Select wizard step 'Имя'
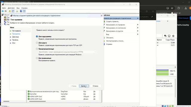Image resolution: width=191 pixels, height=107 pixels. pos(14,43)
